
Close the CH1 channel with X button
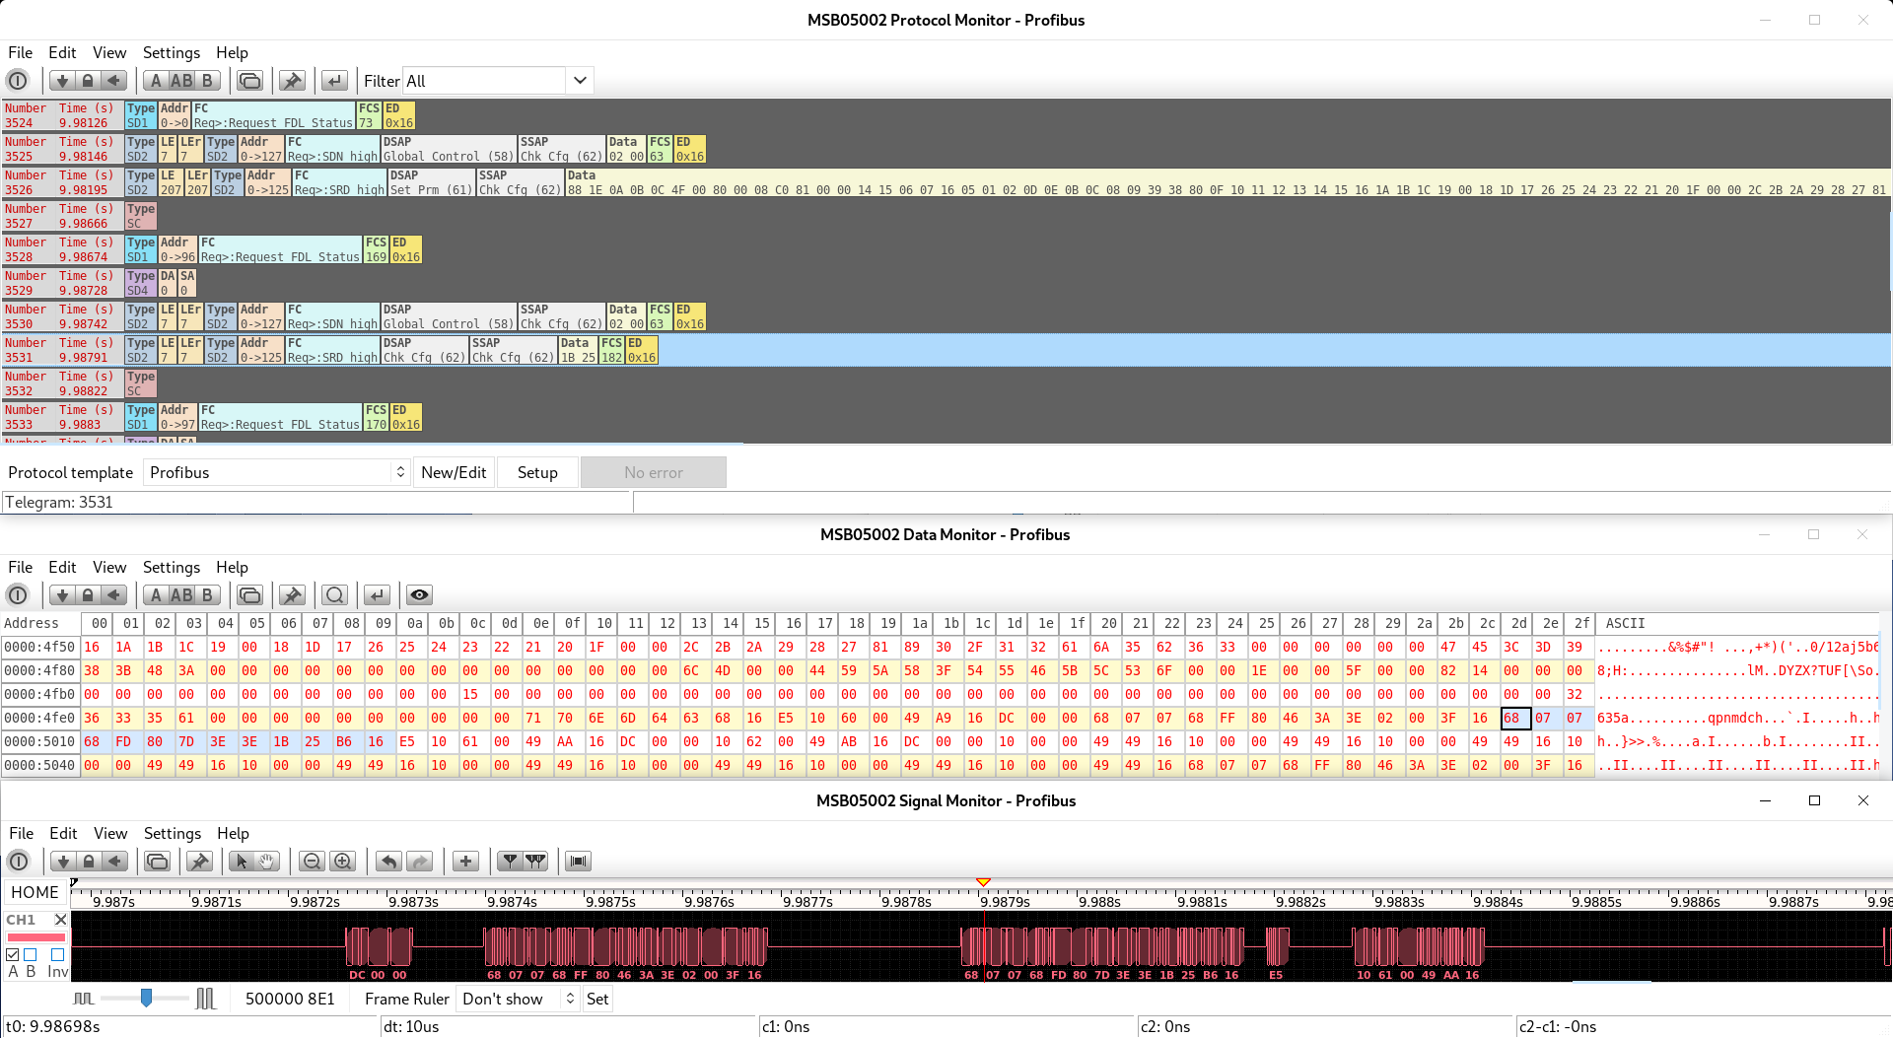click(60, 920)
